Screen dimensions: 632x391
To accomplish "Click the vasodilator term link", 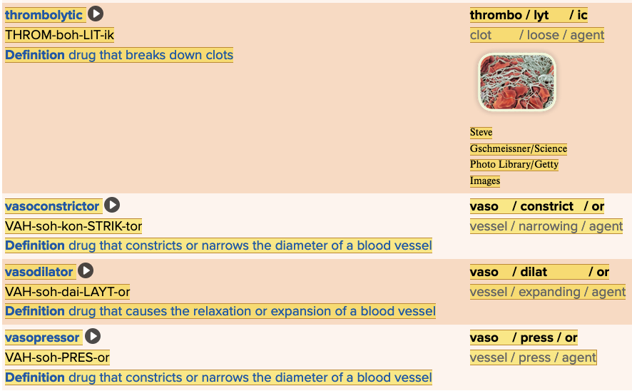I will (x=39, y=272).
